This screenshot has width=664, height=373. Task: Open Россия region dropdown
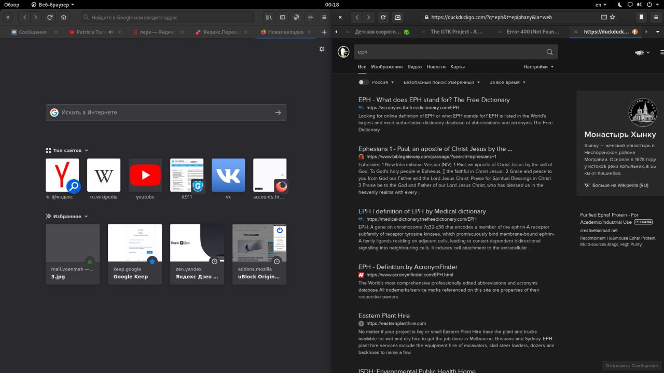(x=383, y=82)
